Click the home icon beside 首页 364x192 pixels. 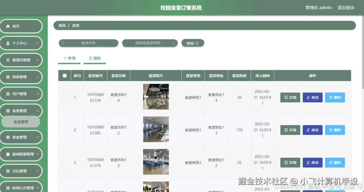[8, 26]
